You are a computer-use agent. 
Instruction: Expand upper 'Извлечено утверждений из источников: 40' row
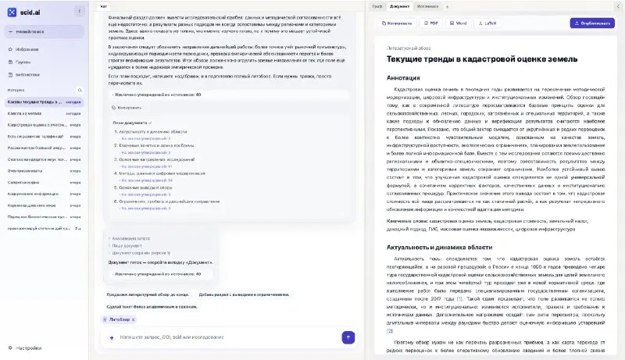(x=230, y=94)
